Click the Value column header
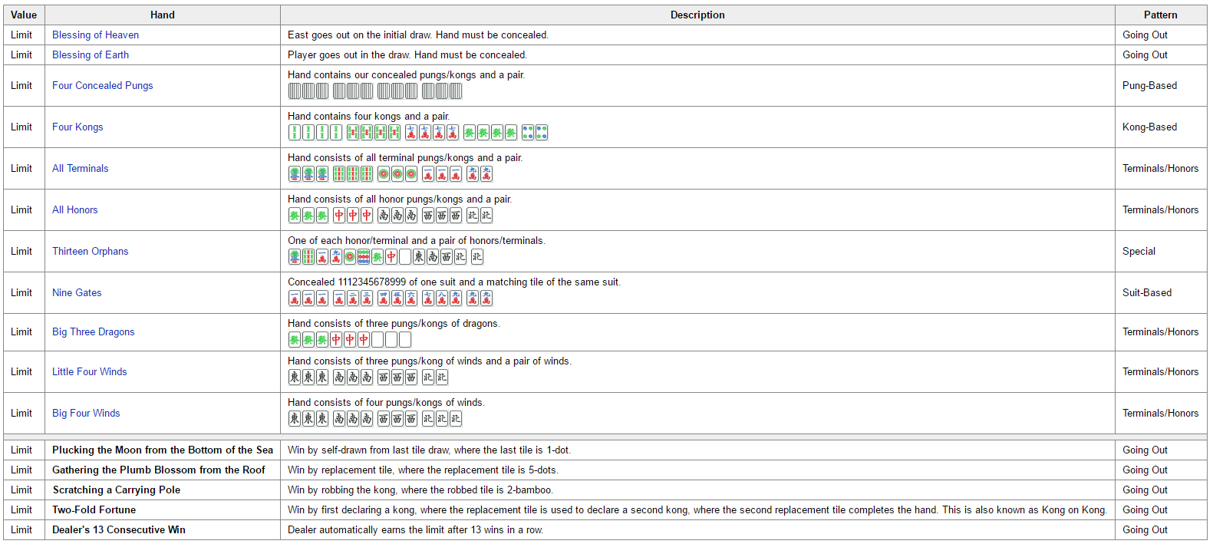Viewport: 1213px width, 544px height. [24, 15]
